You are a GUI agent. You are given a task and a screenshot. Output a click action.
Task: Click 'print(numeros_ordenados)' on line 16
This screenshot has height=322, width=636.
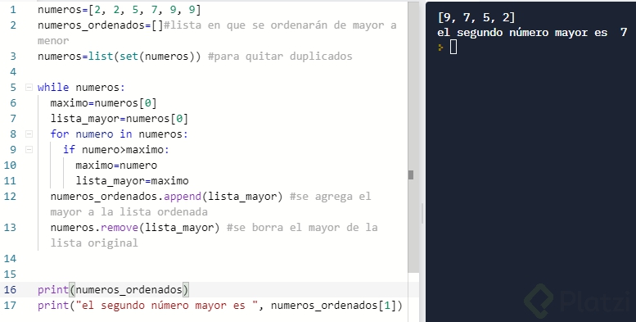113,289
